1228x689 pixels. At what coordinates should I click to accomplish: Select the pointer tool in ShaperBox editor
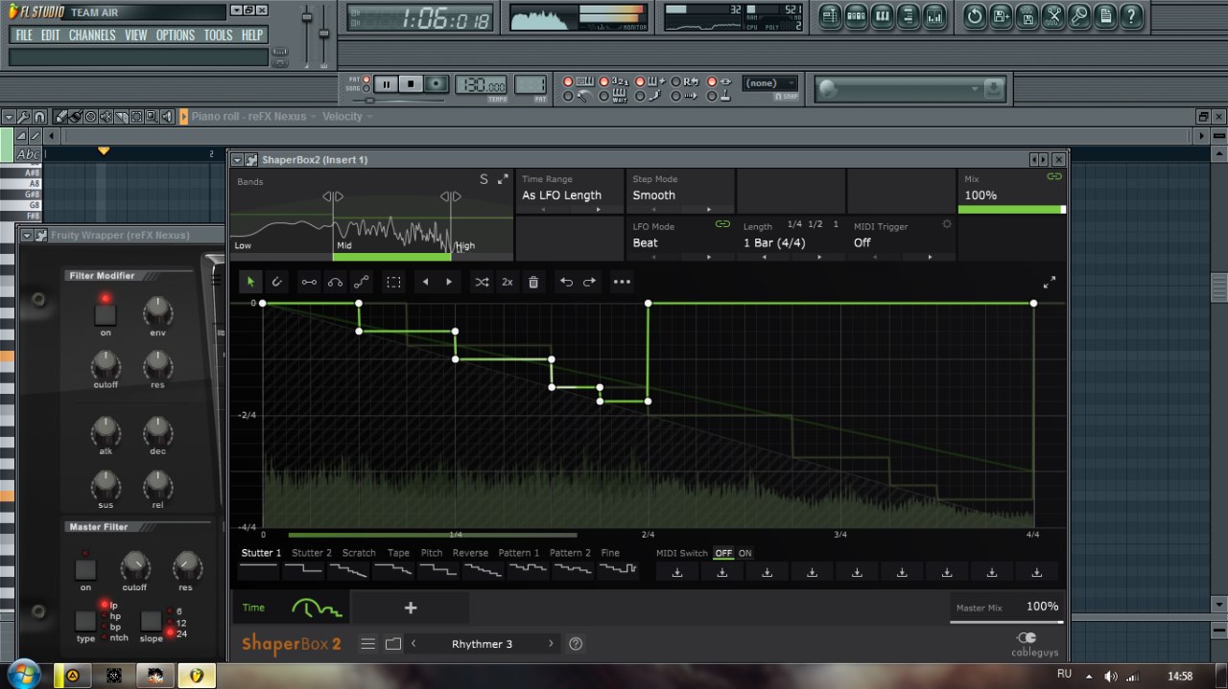(251, 282)
